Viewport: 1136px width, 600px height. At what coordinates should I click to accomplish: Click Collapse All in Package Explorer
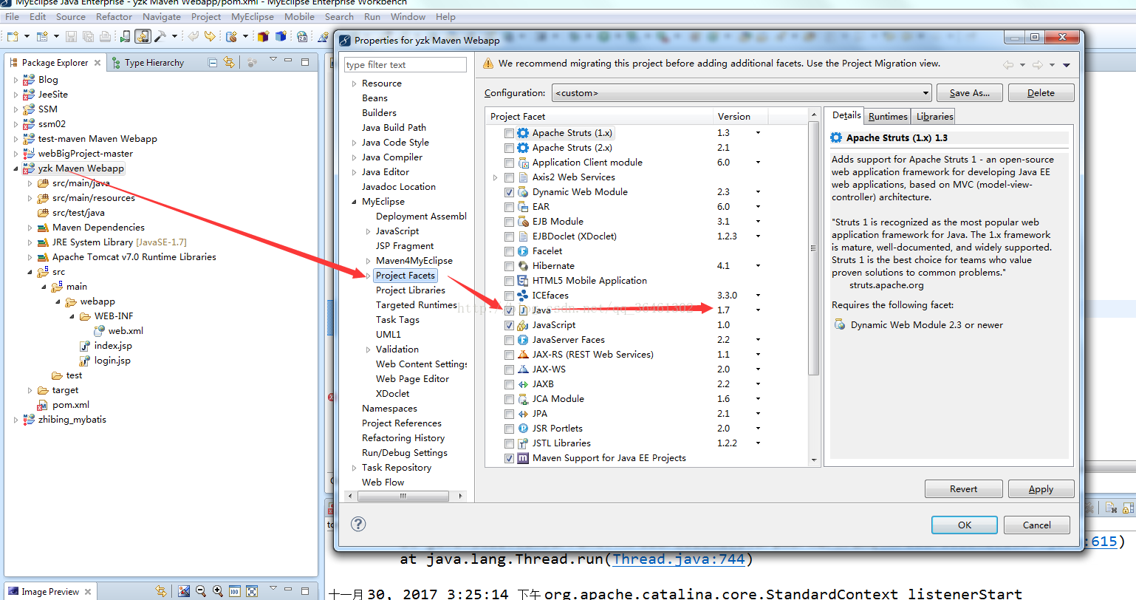[213, 62]
